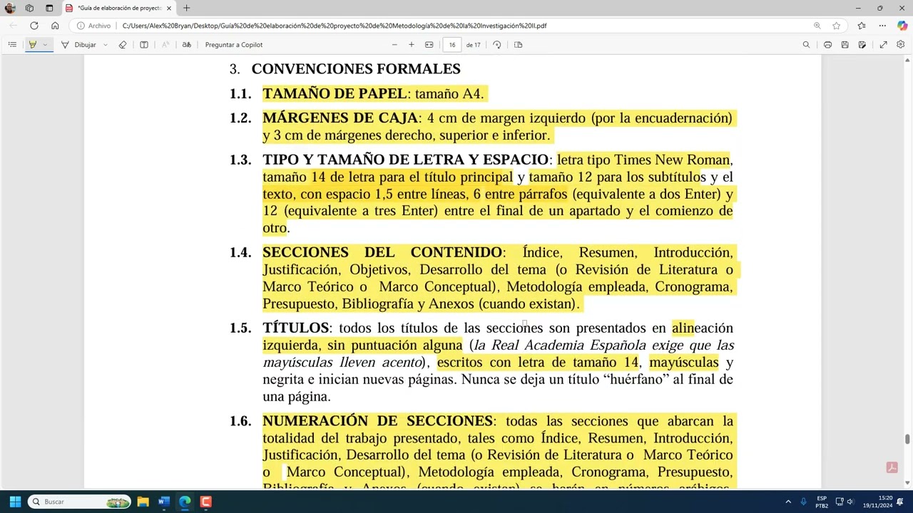Image resolution: width=913 pixels, height=513 pixels.
Task: Open the red app on taskbar
Action: [x=206, y=502]
